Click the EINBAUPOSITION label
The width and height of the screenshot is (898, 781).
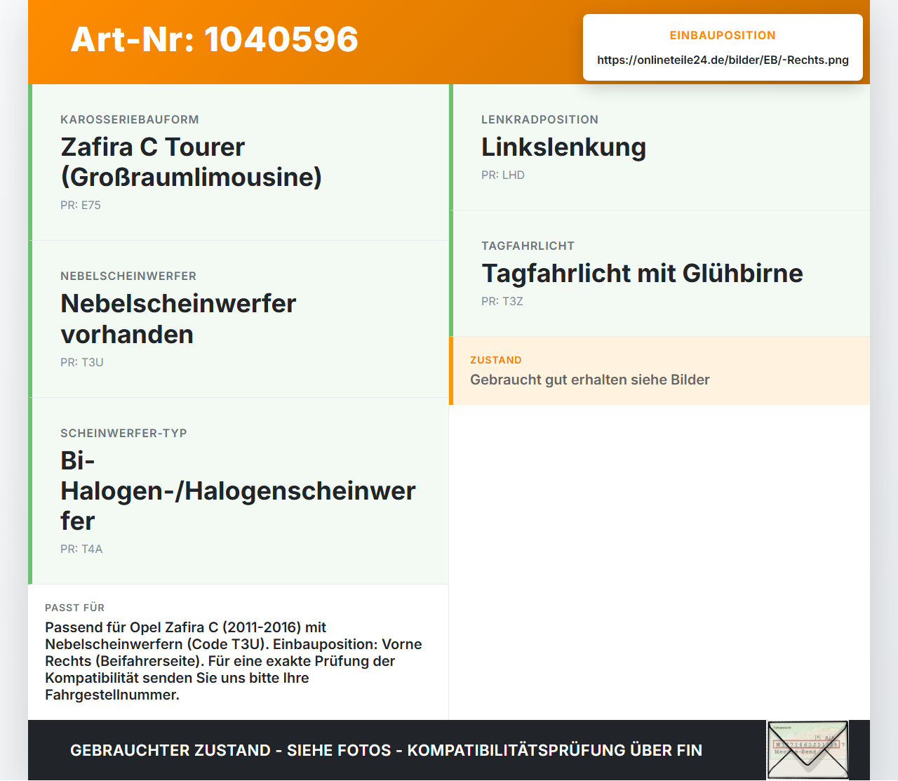point(723,36)
